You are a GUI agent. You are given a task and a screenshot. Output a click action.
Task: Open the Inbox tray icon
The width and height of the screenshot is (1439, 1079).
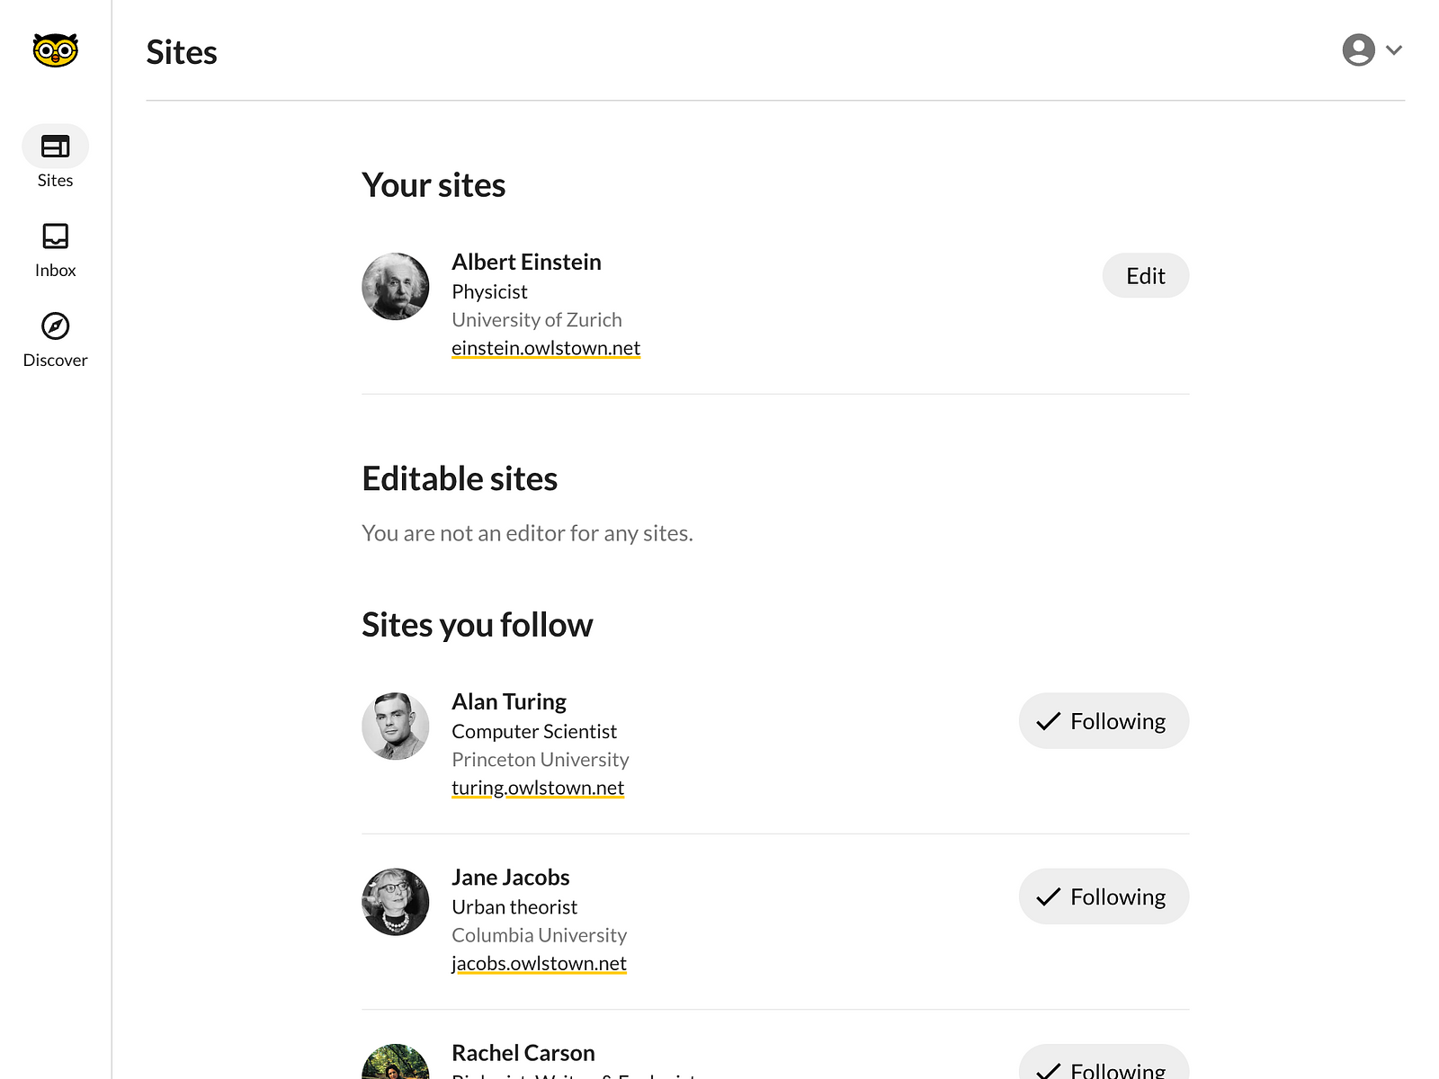tap(55, 236)
